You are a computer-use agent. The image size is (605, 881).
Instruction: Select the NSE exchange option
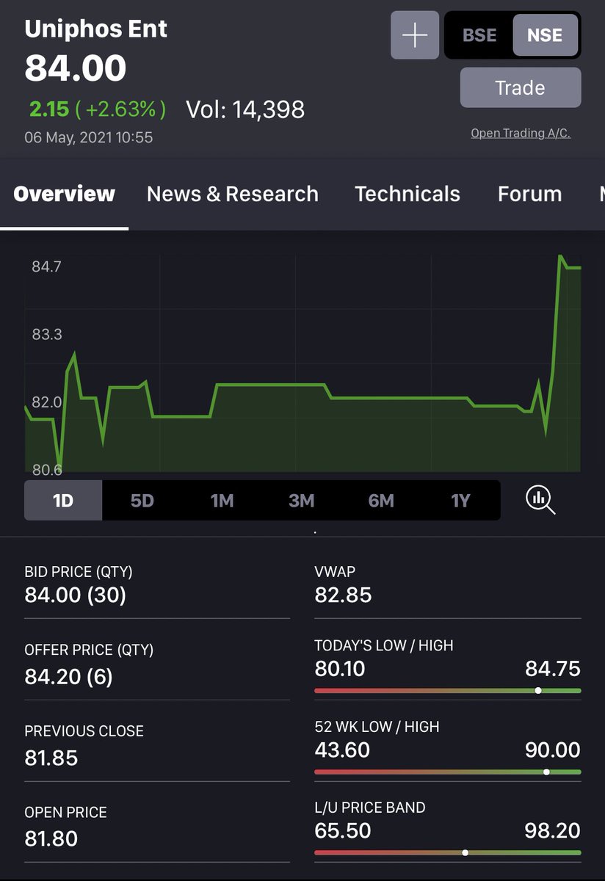click(x=545, y=35)
